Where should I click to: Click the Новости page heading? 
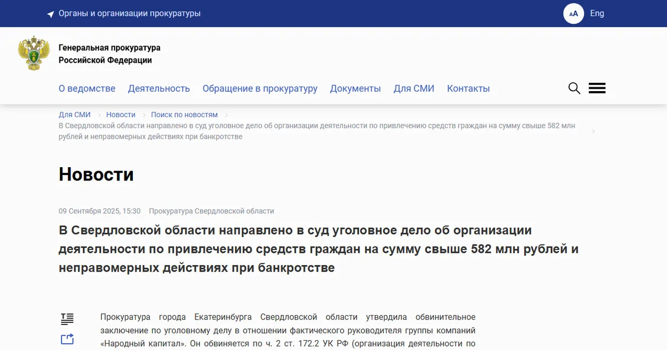(x=96, y=174)
